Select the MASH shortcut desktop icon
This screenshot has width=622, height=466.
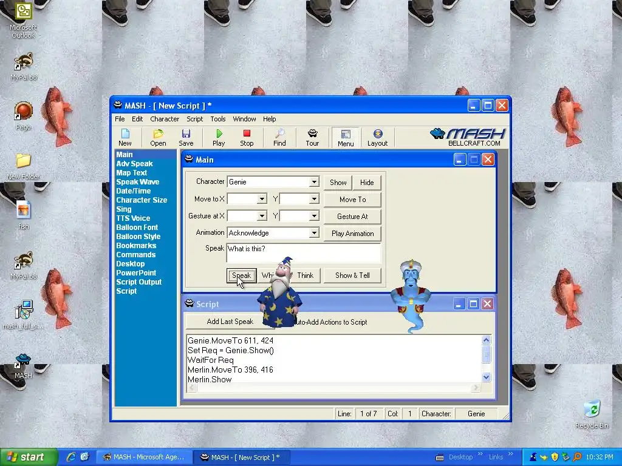[23, 366]
